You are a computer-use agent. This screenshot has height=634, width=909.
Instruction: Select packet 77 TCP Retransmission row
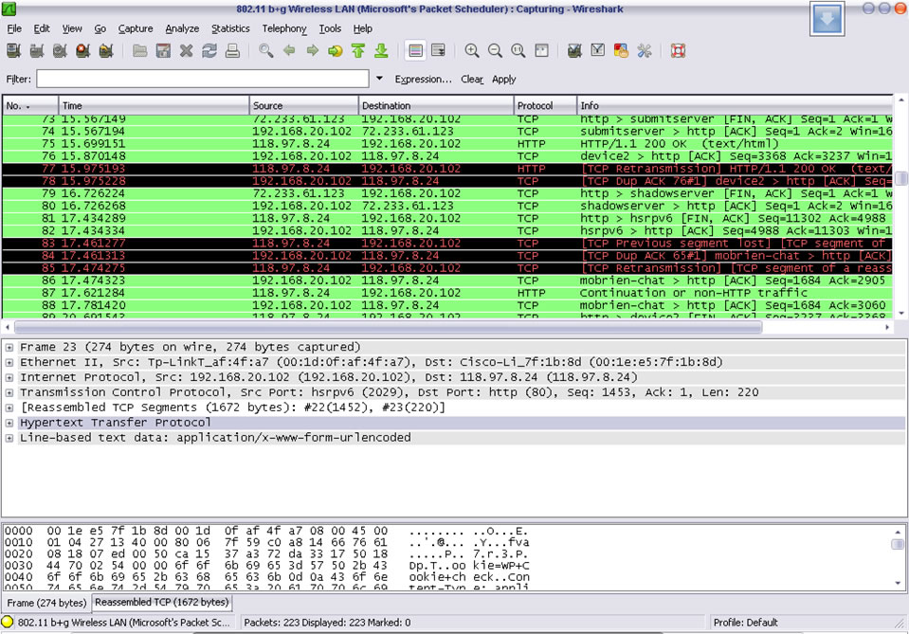pos(447,169)
